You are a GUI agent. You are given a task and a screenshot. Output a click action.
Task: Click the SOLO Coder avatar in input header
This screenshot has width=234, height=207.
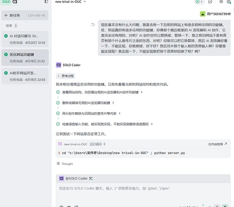pyautogui.click(x=61, y=178)
